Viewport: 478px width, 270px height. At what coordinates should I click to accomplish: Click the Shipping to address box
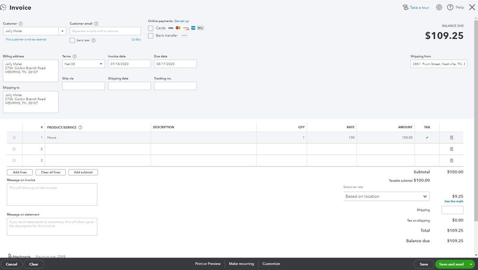point(31,102)
